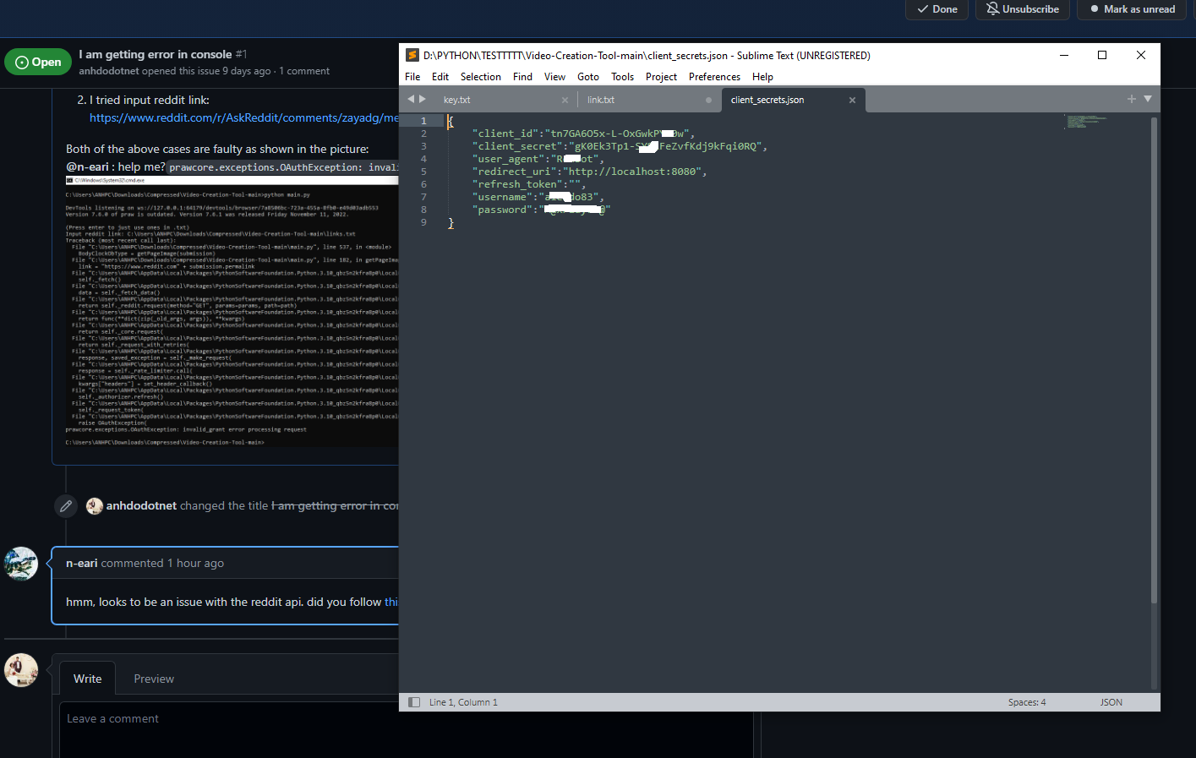Click the "redirect_uri" line in the editor
Screen dimensions: 1196x758
589,172
